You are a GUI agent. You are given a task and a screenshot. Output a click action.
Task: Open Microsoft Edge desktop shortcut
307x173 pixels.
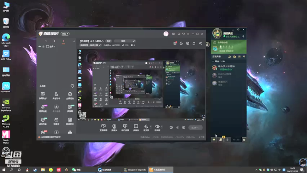(6, 40)
